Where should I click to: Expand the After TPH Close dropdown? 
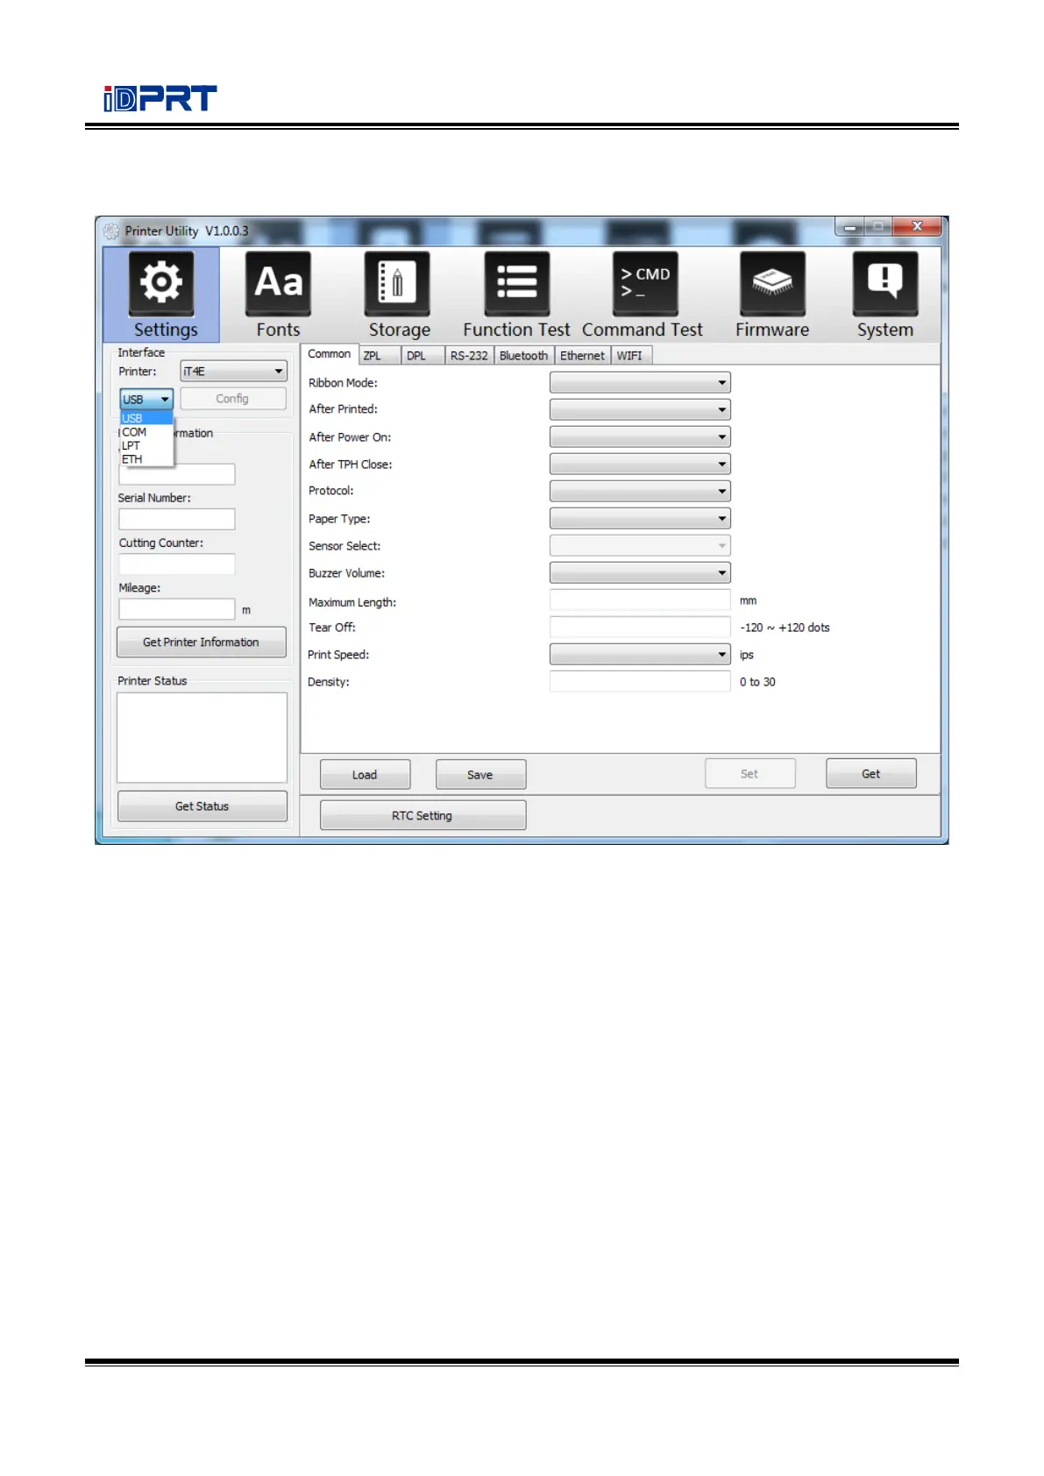click(640, 464)
